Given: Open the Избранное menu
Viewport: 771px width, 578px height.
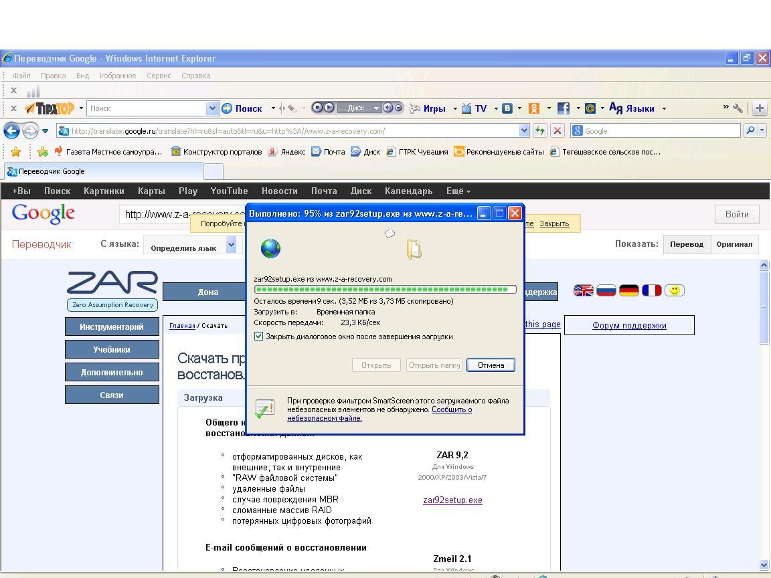Looking at the screenshot, I should point(118,76).
